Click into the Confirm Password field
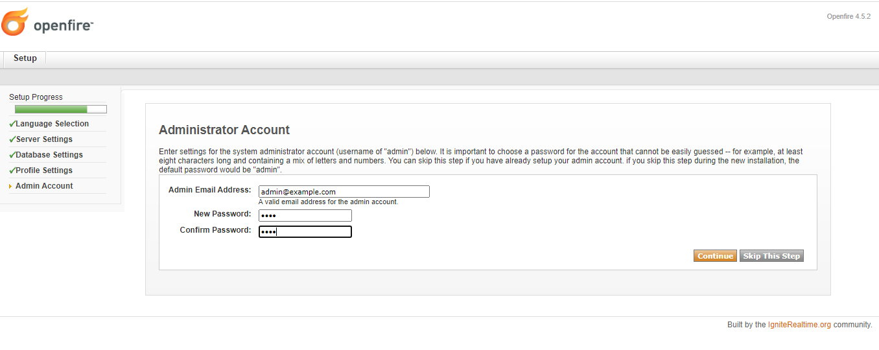879x350 pixels. pos(305,232)
